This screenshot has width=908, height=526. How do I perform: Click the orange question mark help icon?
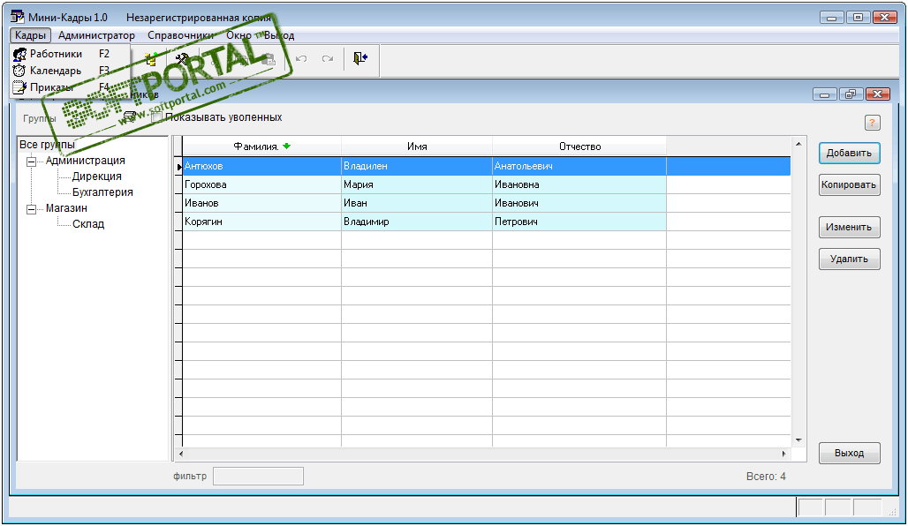point(872,123)
